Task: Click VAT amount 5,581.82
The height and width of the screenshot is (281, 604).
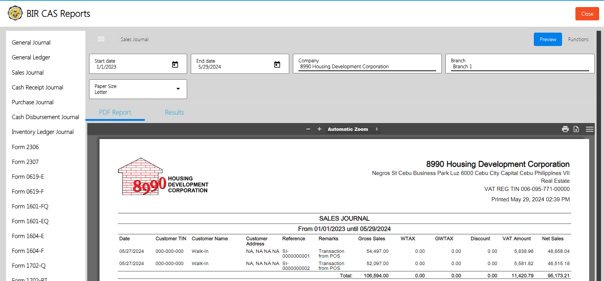Action: coord(524,264)
